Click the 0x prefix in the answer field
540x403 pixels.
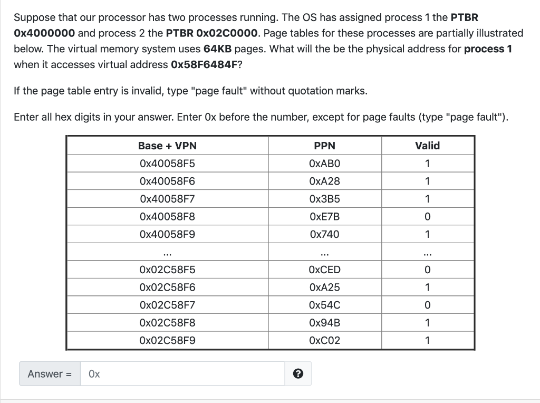[94, 373]
